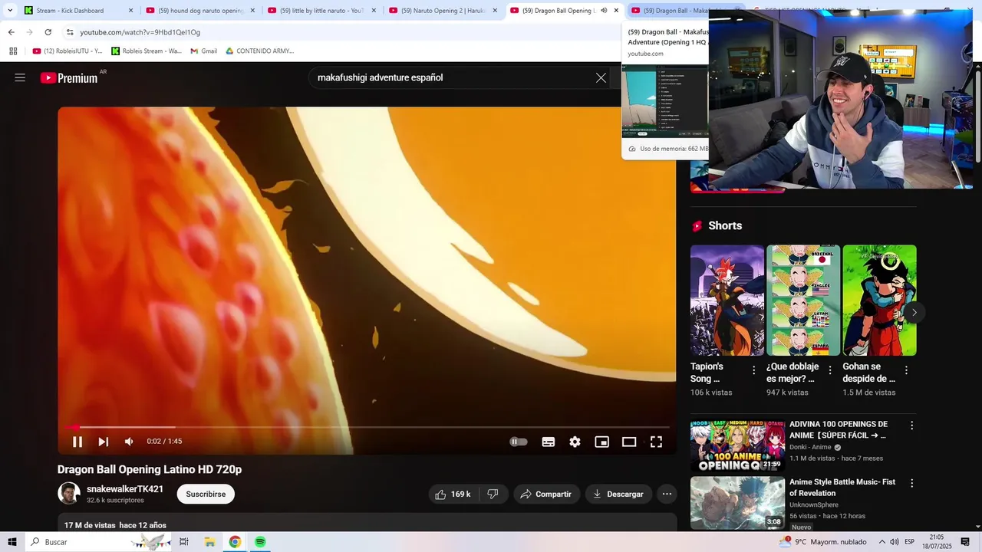Open Spotify from the taskbar
The height and width of the screenshot is (552, 982).
pos(260,542)
